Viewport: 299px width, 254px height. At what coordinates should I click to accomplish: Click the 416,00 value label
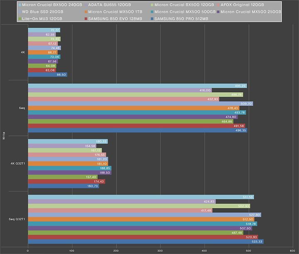[x=205, y=90]
